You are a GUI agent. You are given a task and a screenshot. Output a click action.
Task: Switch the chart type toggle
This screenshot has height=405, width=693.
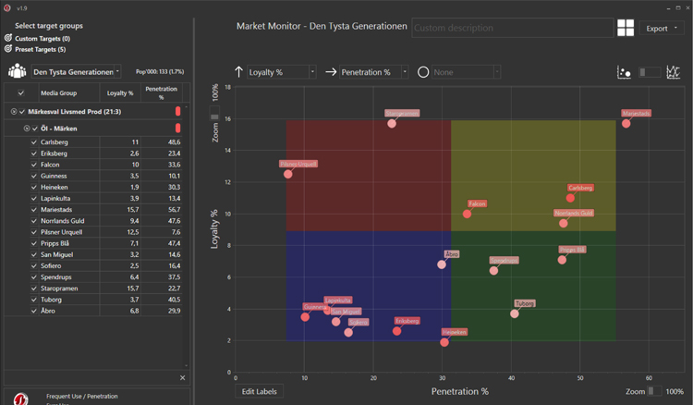[650, 72]
